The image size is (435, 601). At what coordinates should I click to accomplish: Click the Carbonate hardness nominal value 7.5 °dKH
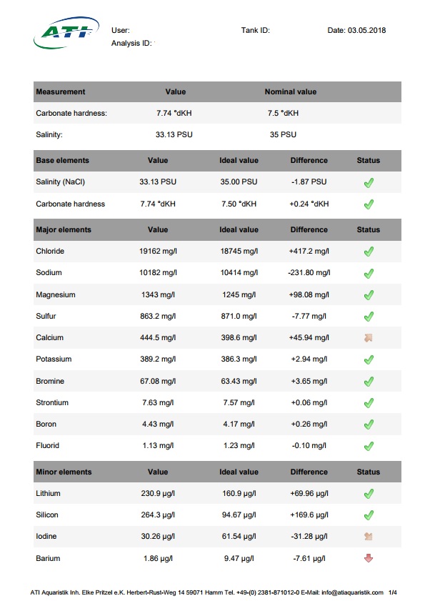click(x=283, y=113)
